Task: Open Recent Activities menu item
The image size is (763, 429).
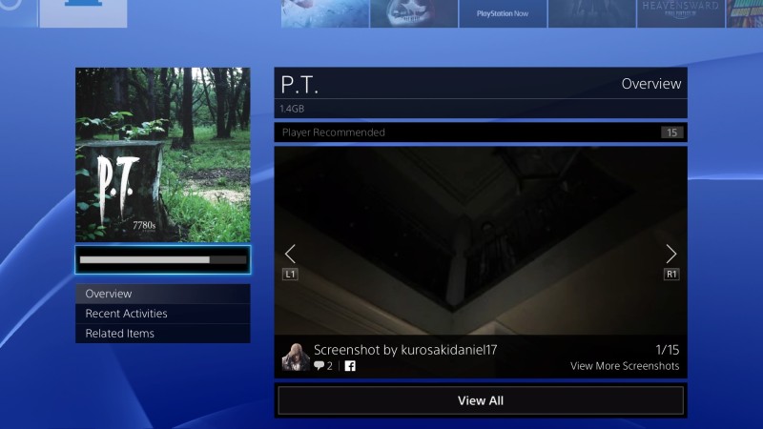Action: pos(163,314)
